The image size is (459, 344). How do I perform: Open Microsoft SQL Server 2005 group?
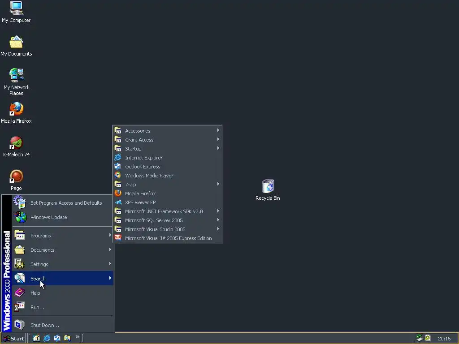click(167, 220)
